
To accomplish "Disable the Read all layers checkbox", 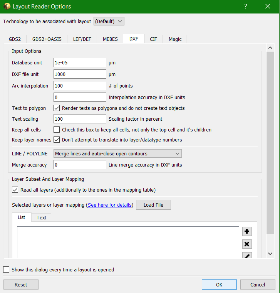I will point(15,190).
